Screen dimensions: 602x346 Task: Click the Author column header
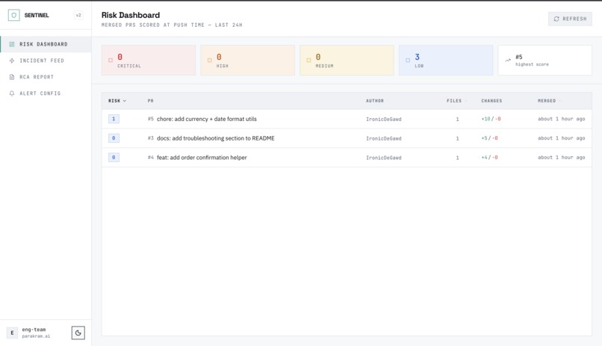(x=375, y=101)
